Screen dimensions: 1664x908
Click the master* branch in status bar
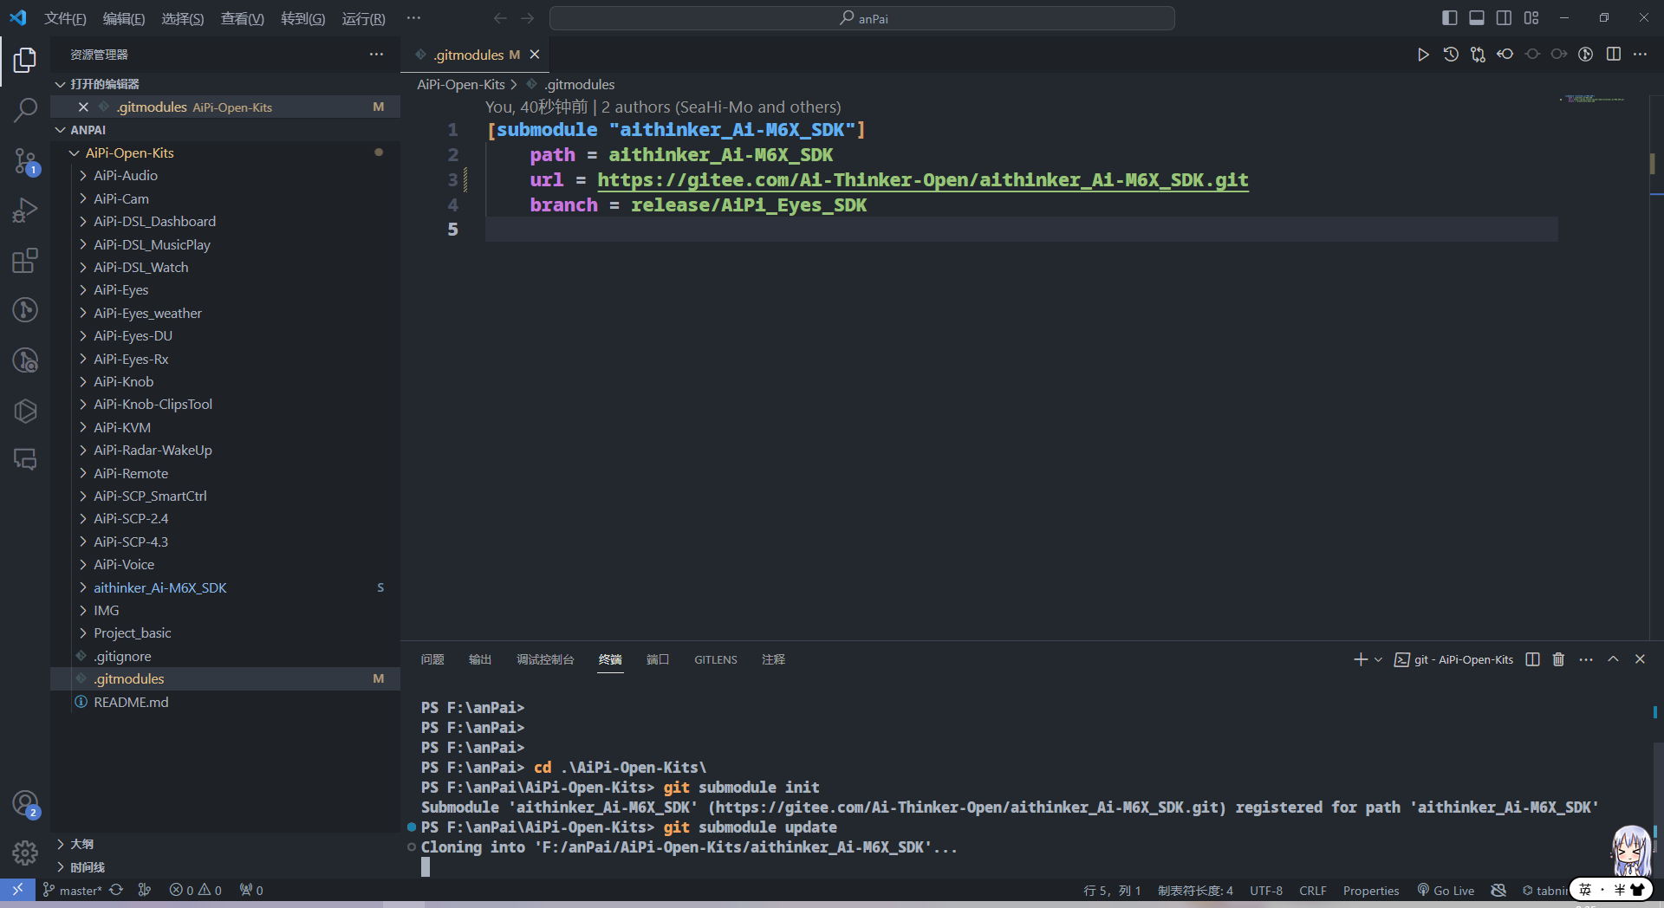click(x=72, y=890)
